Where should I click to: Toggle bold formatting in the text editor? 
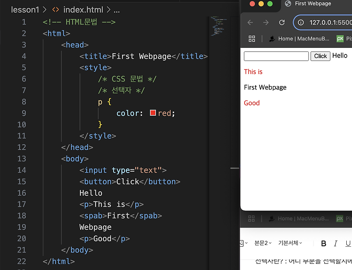pyautogui.click(x=323, y=243)
